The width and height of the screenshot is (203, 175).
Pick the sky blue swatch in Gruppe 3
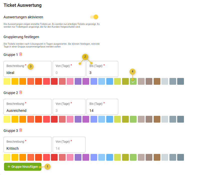[110, 157]
